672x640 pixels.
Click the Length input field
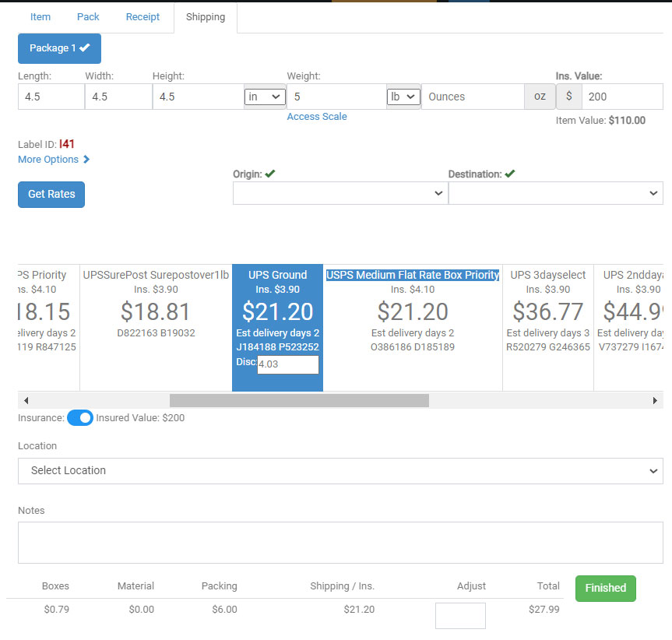51,97
